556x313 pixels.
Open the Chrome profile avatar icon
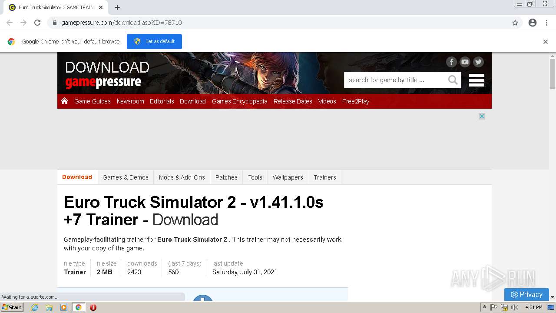(533, 23)
